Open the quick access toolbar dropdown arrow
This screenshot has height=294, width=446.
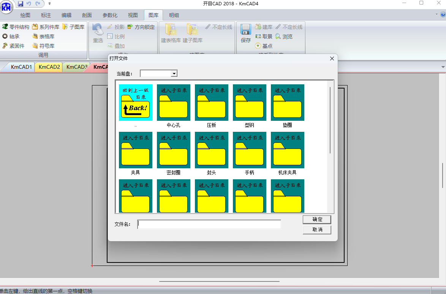[x=50, y=3]
